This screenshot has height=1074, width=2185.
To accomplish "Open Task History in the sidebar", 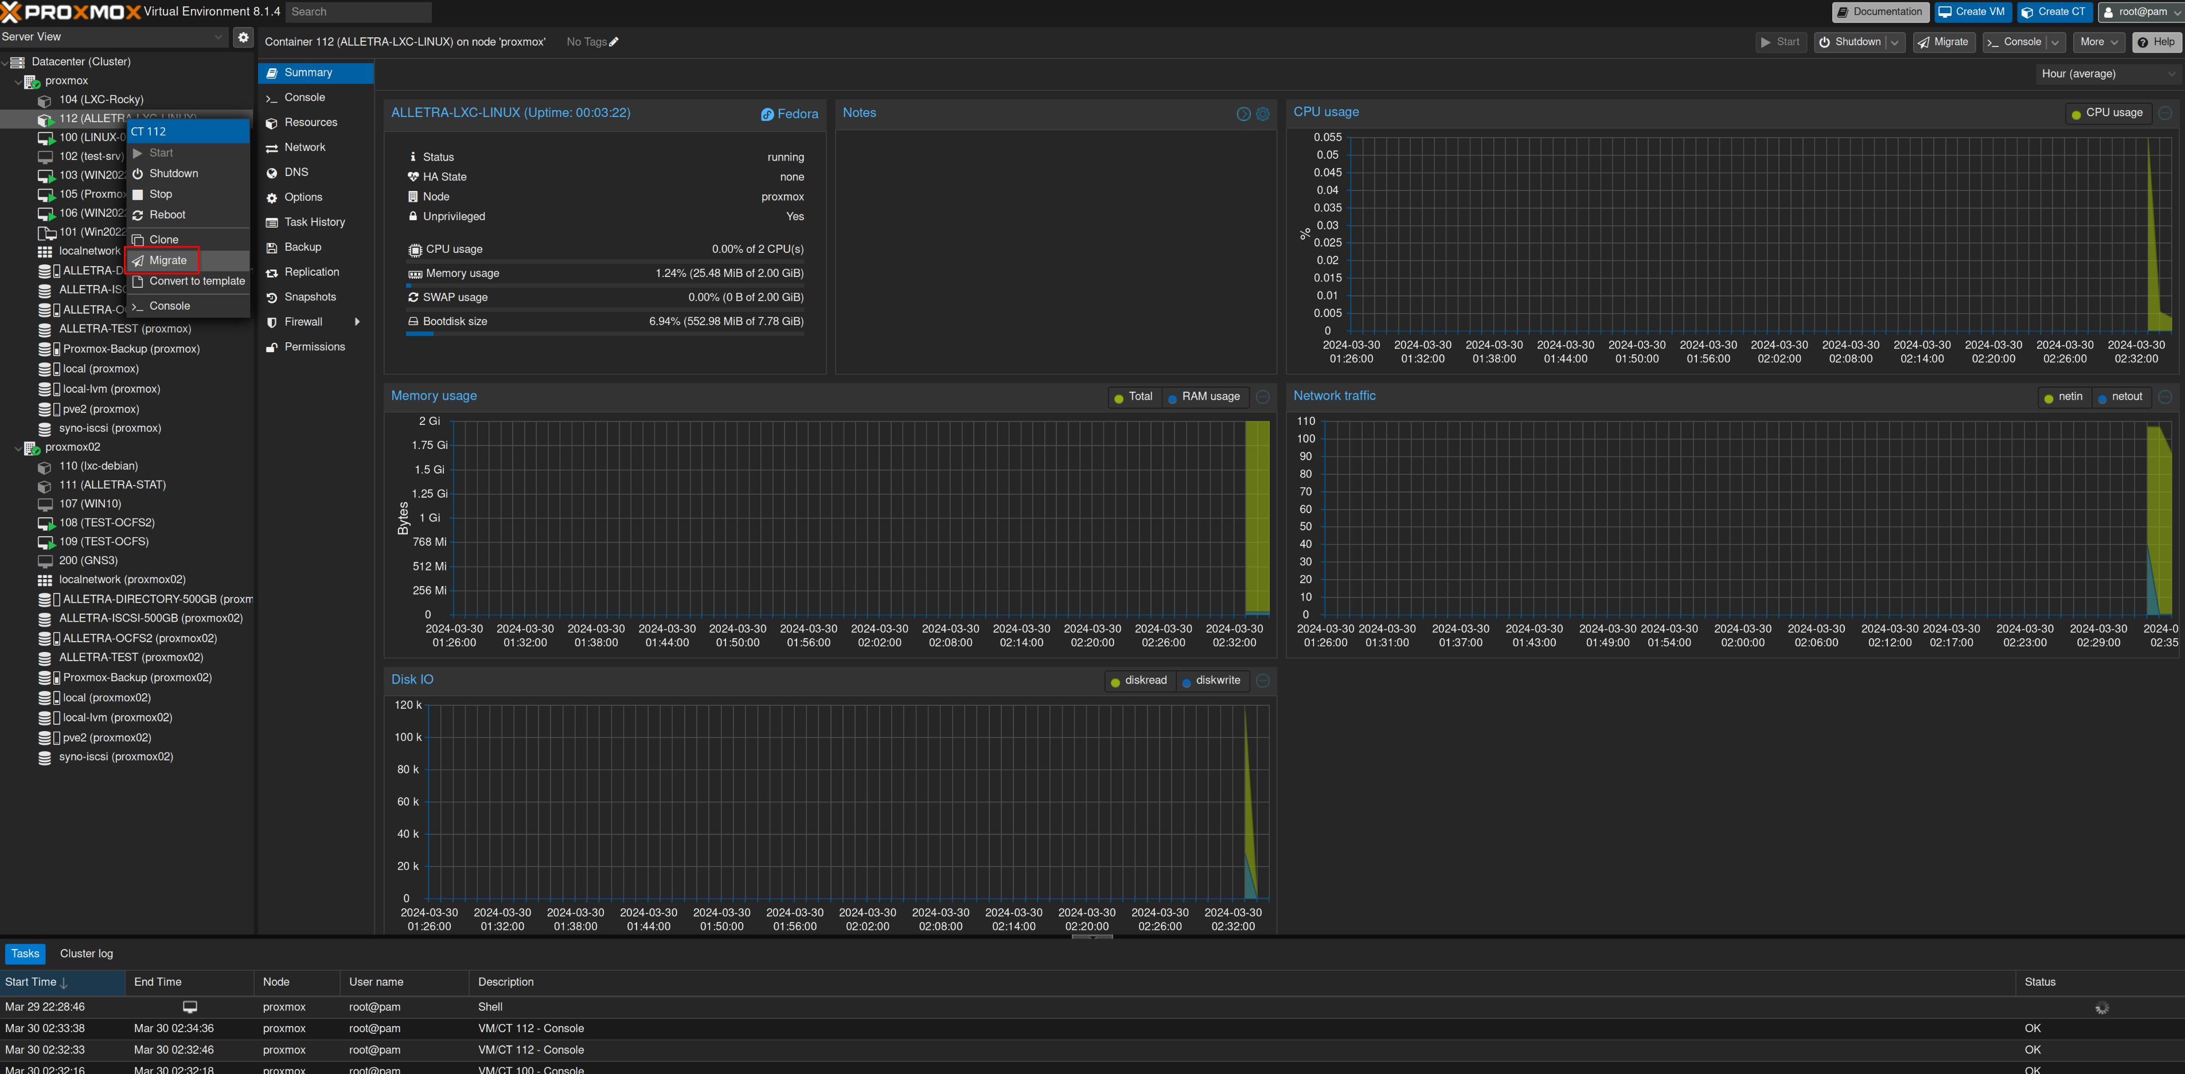I will coord(315,222).
